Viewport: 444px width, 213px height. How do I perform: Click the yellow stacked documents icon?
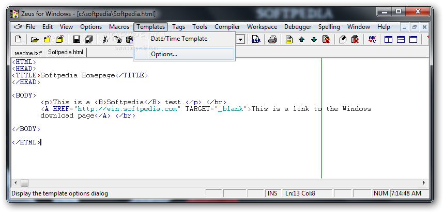pos(343,39)
